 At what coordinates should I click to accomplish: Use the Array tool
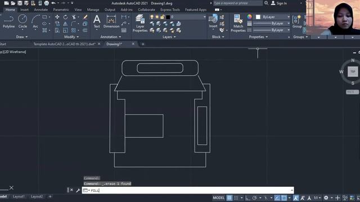pos(74,30)
